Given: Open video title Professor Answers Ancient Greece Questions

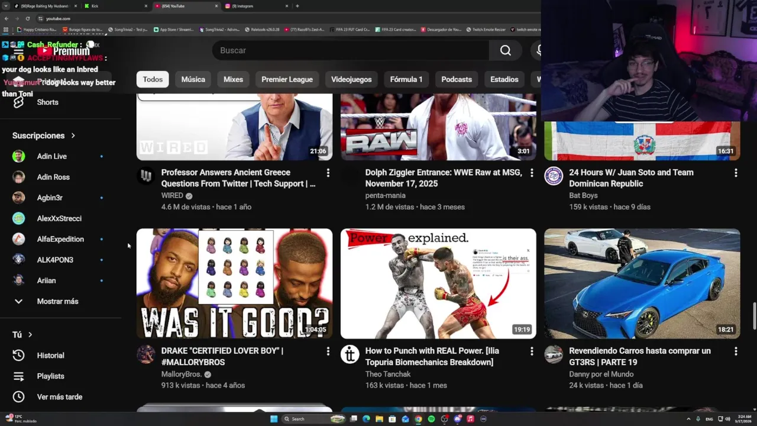Looking at the screenshot, I should [x=238, y=178].
